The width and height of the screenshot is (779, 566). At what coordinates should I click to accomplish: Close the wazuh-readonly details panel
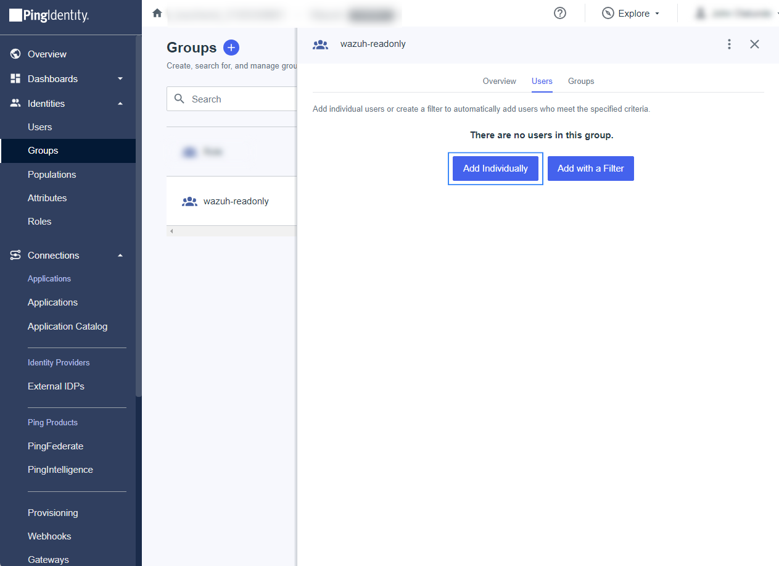tap(754, 44)
